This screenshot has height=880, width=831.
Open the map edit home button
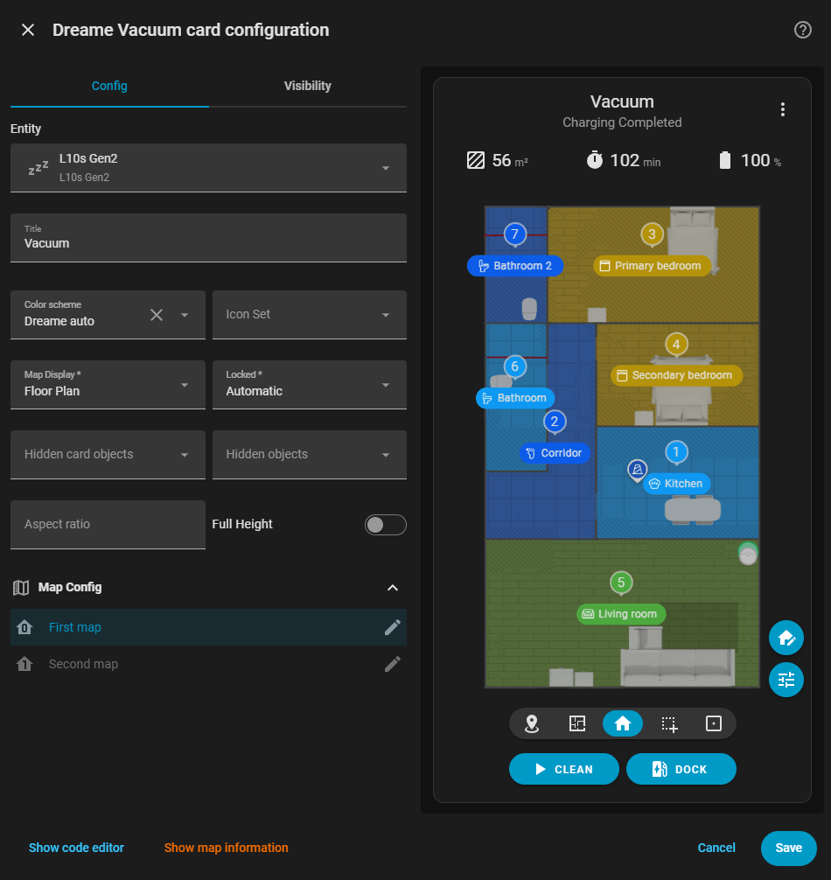(786, 638)
